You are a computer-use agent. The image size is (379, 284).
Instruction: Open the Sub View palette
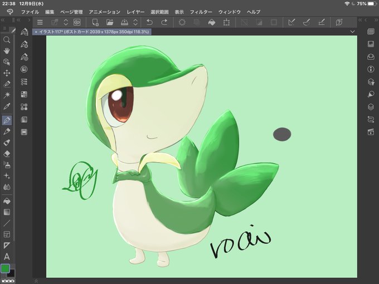tap(371, 57)
